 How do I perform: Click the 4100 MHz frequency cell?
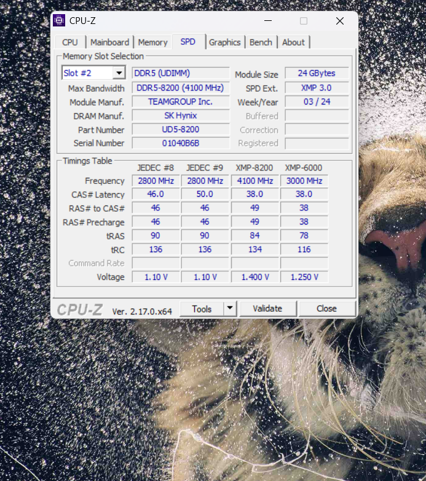[254, 181]
